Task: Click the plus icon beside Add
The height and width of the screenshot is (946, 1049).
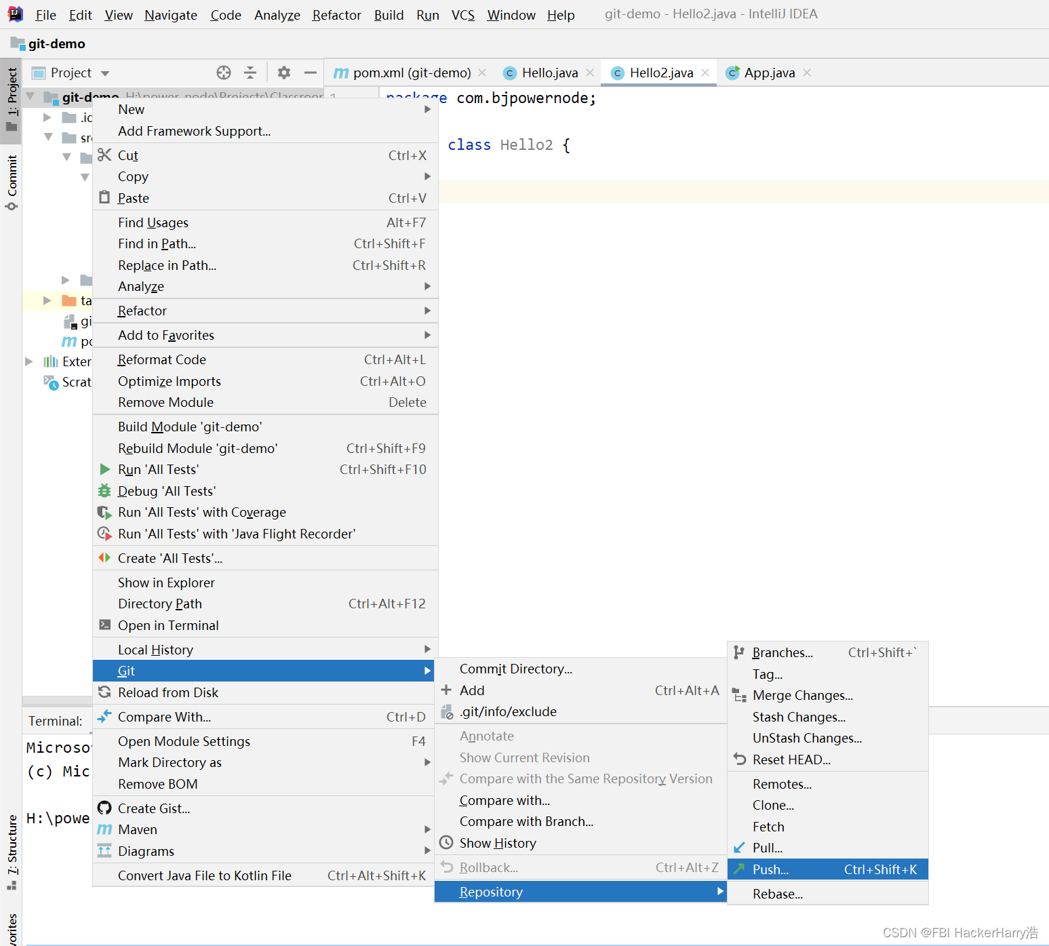Action: click(446, 690)
